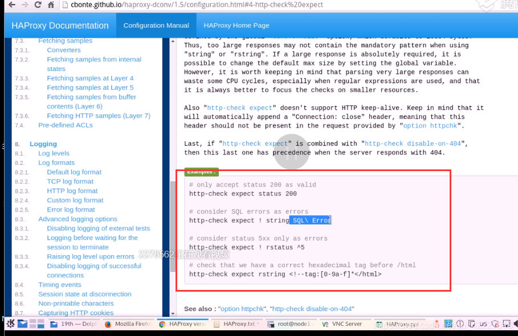Open the Advanced logging options link
Viewport: 518px width, 336px height.
pyautogui.click(x=78, y=219)
